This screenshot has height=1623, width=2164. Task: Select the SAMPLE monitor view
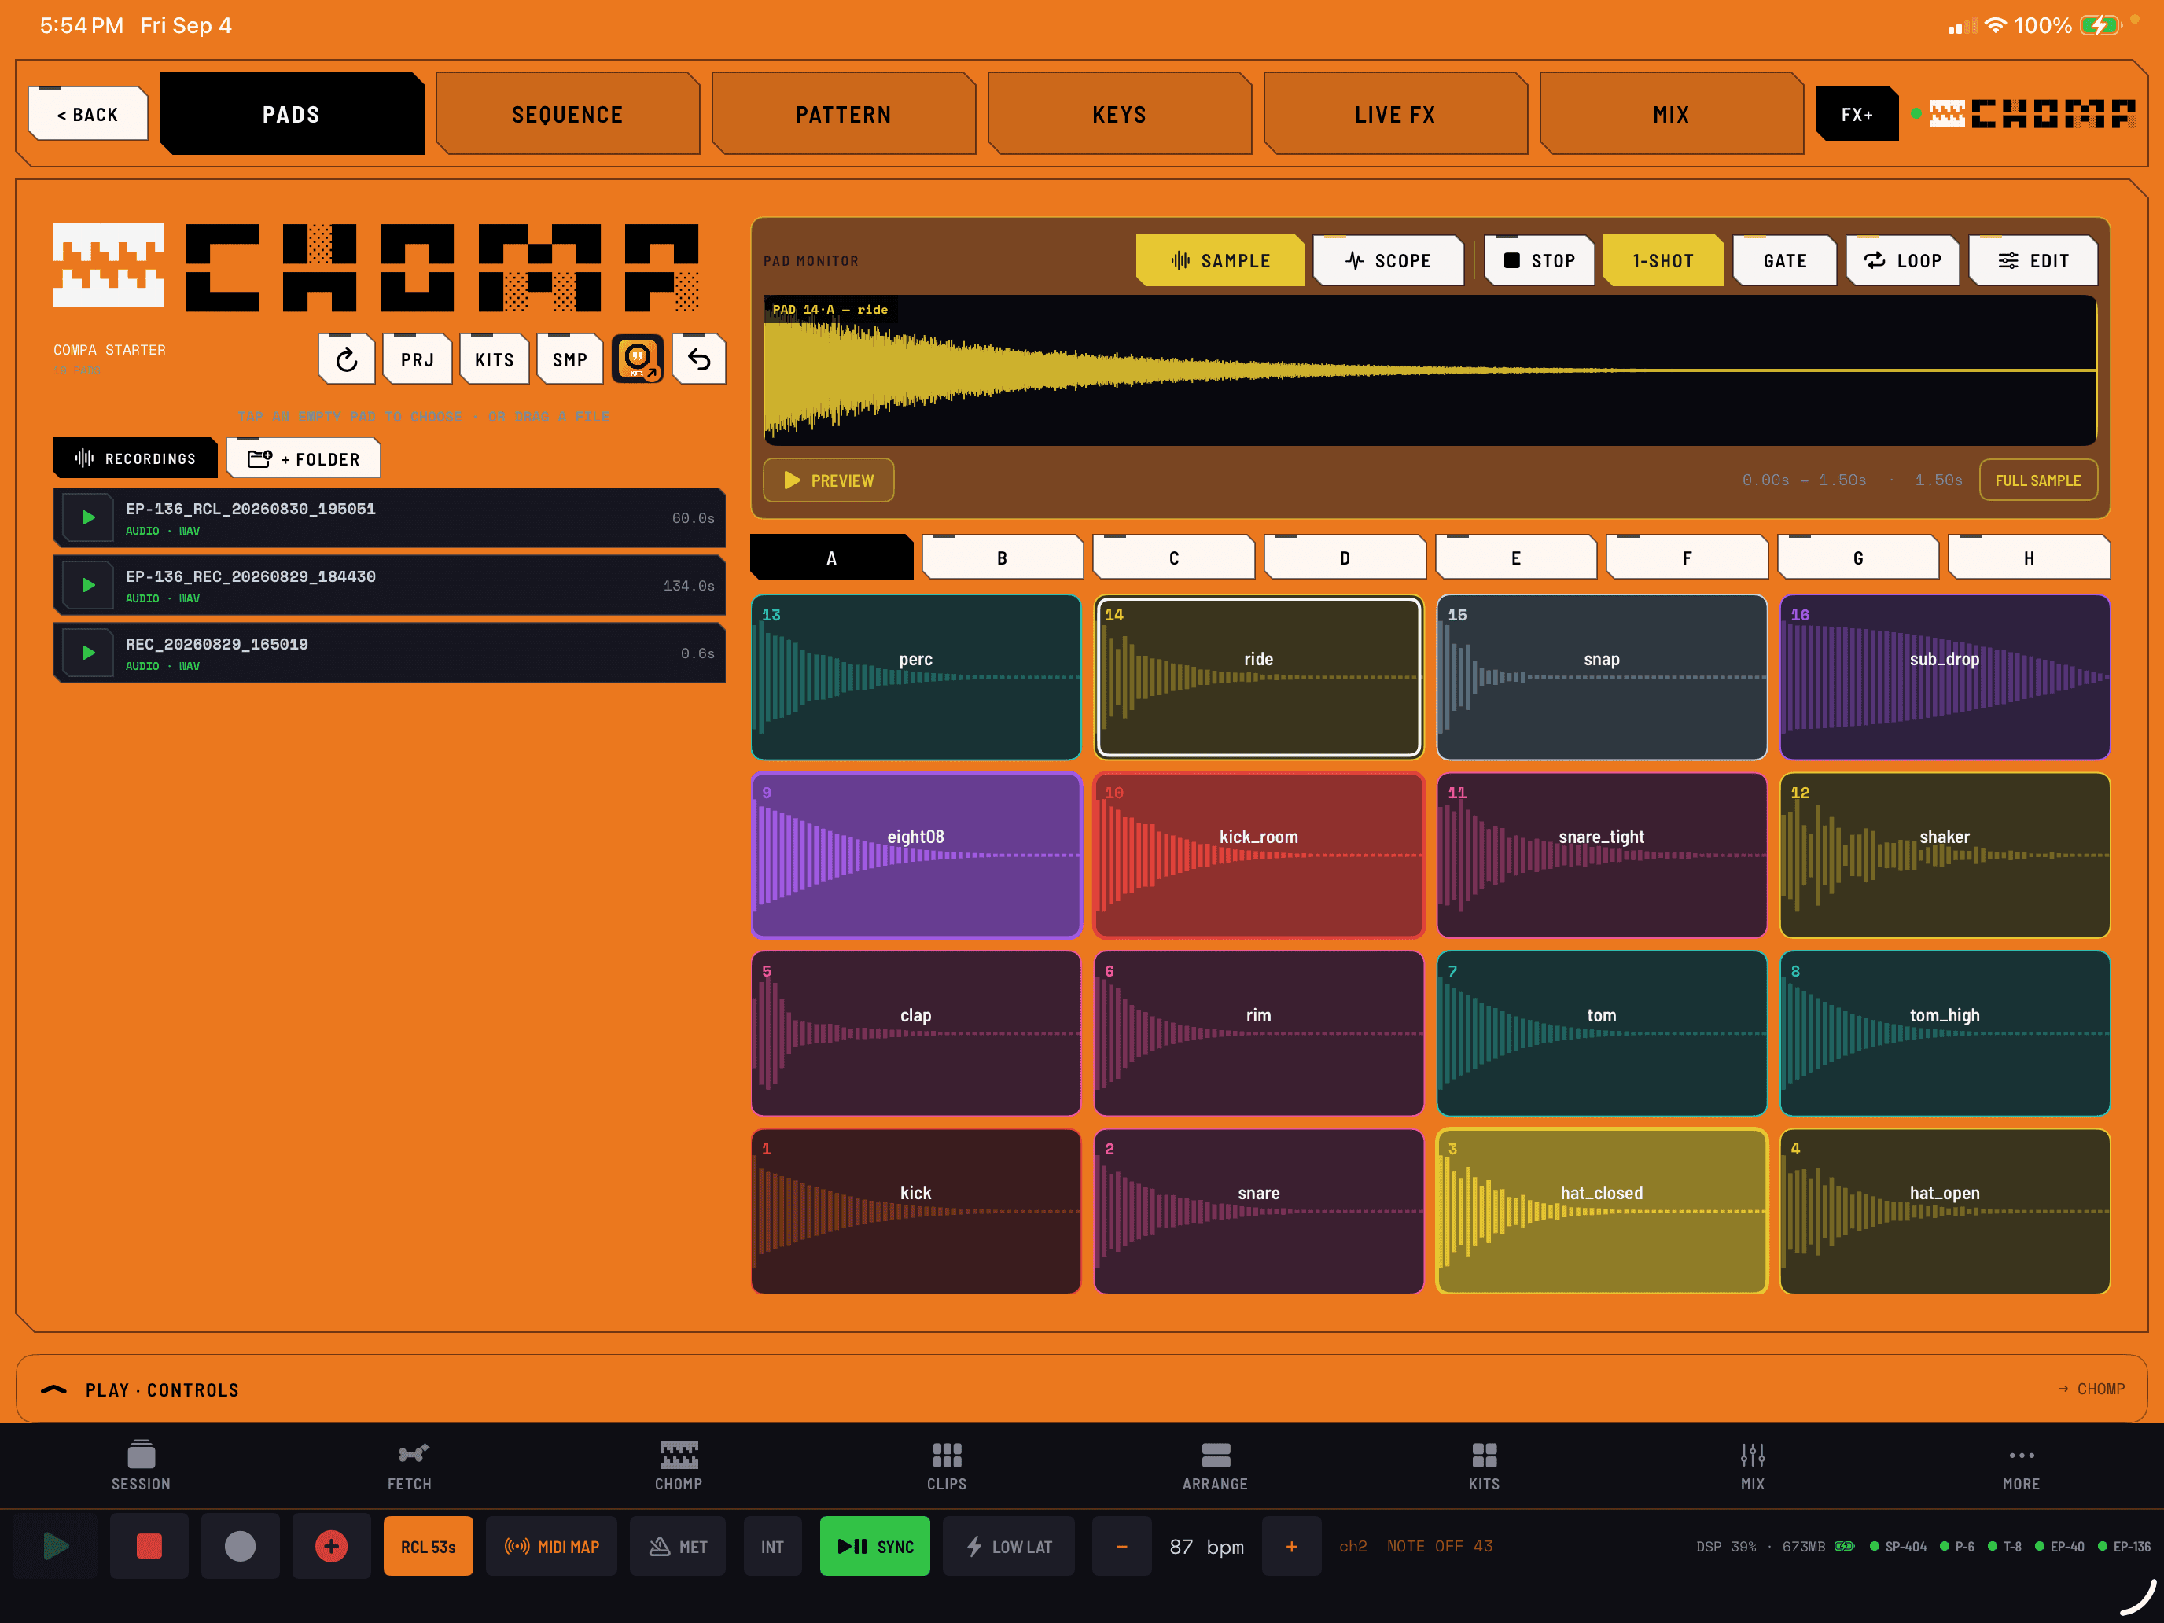point(1220,260)
